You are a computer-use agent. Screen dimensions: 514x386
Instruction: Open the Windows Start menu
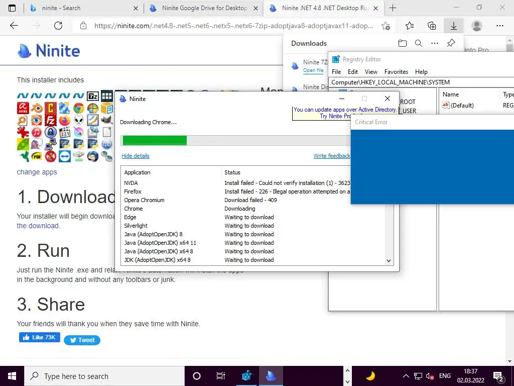click(12, 376)
